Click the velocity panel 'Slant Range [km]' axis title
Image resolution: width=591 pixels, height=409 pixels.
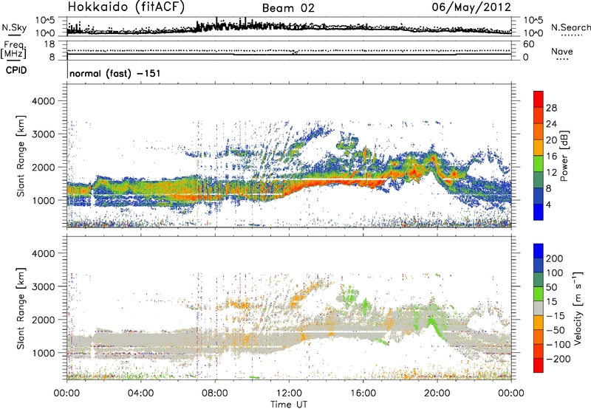point(21,308)
